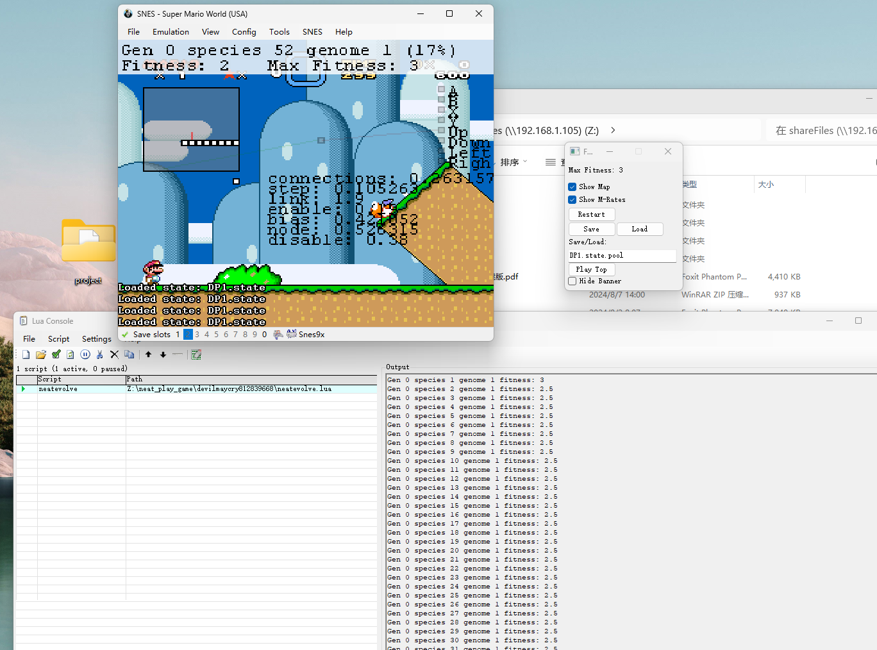Click running play arrow beside neatevolve
The width and height of the screenshot is (877, 650).
click(24, 389)
